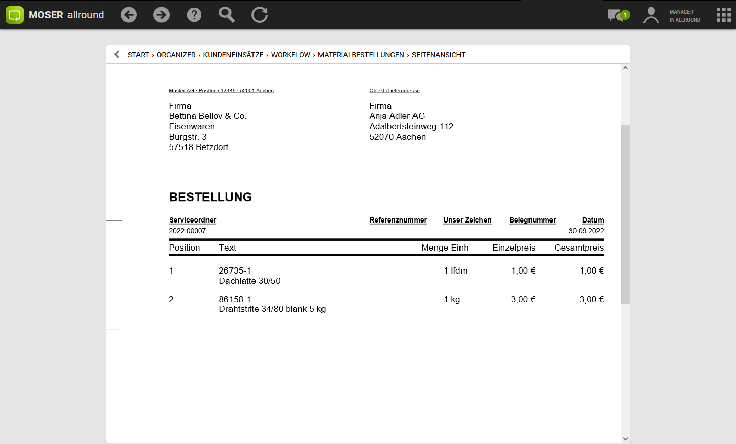Image resolution: width=736 pixels, height=444 pixels.
Task: Click the breadcrumb back chevron
Action: point(117,54)
